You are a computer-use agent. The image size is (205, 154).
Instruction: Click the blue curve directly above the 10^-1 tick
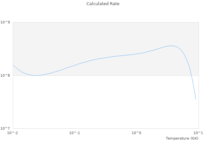(75, 65)
